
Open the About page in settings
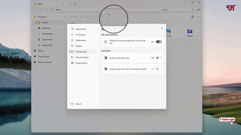coord(83,104)
